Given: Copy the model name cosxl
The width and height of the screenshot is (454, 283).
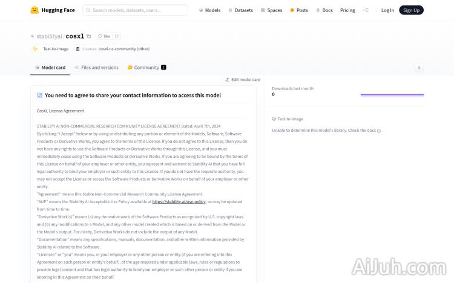Looking at the screenshot, I should [x=89, y=36].
